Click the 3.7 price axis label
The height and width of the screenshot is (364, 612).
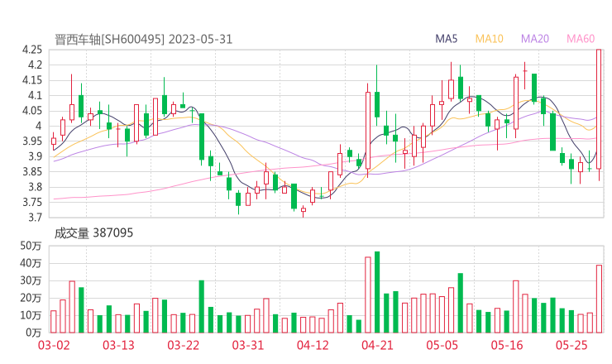point(35,217)
